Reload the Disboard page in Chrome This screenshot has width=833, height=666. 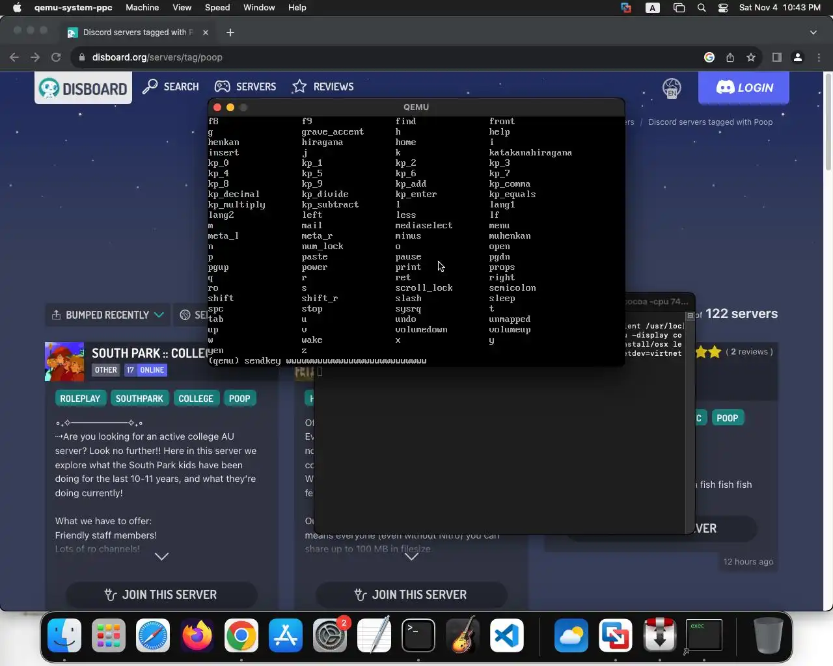point(56,57)
